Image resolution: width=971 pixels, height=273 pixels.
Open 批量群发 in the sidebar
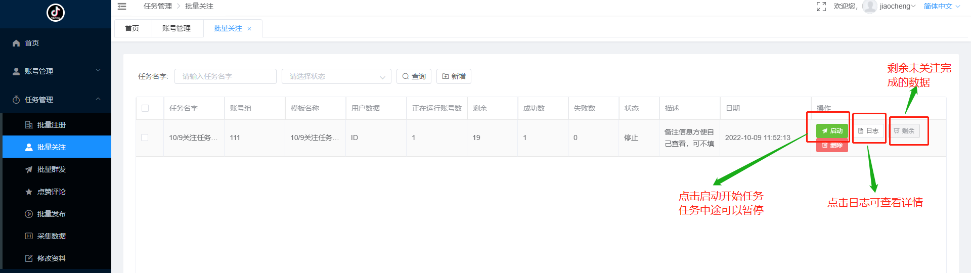(51, 169)
